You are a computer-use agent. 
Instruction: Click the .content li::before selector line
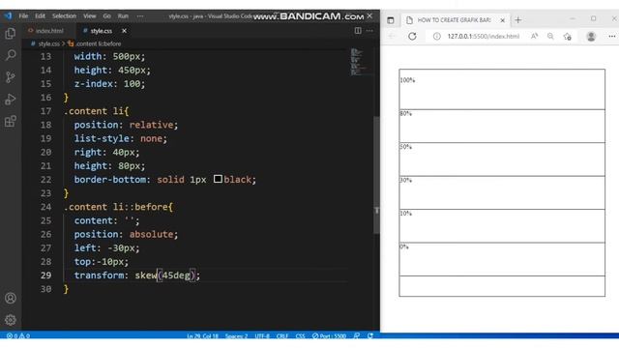point(118,207)
